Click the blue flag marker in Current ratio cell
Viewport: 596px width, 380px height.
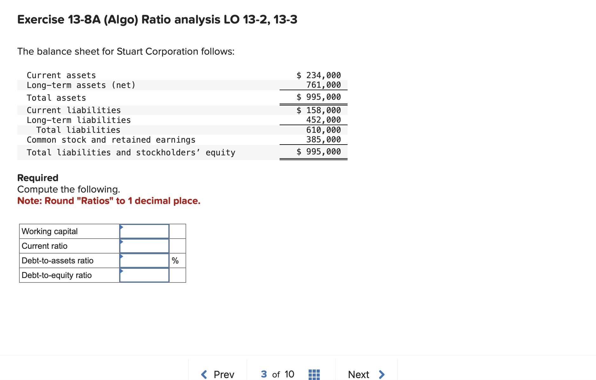click(x=121, y=242)
